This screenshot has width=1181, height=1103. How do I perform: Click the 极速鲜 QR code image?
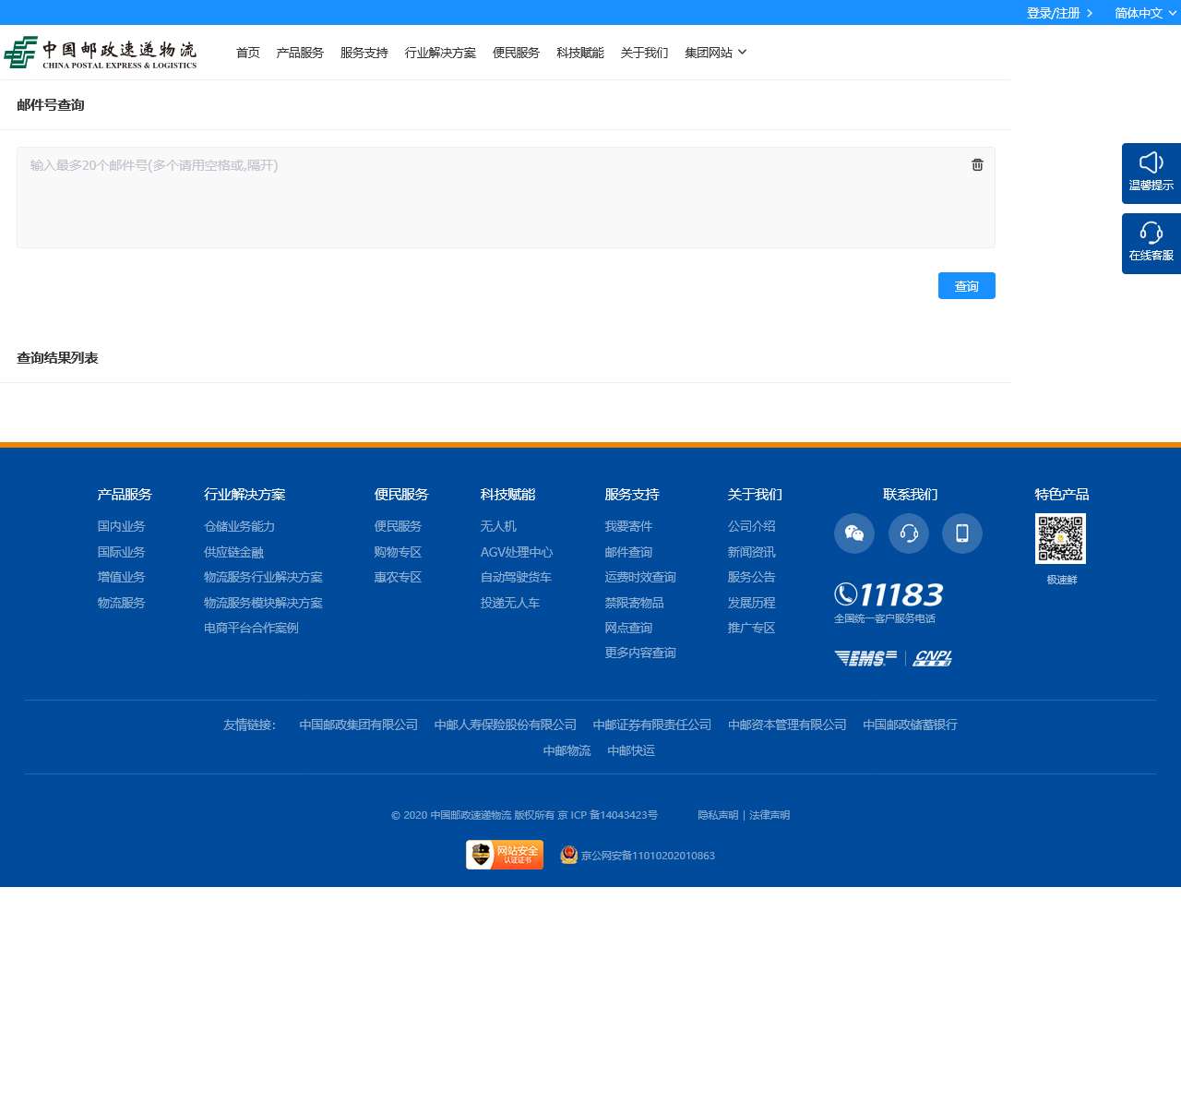[1060, 538]
